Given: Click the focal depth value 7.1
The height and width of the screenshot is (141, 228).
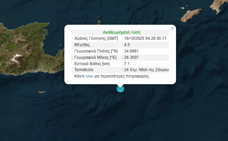Looking at the screenshot, I should [127, 63].
